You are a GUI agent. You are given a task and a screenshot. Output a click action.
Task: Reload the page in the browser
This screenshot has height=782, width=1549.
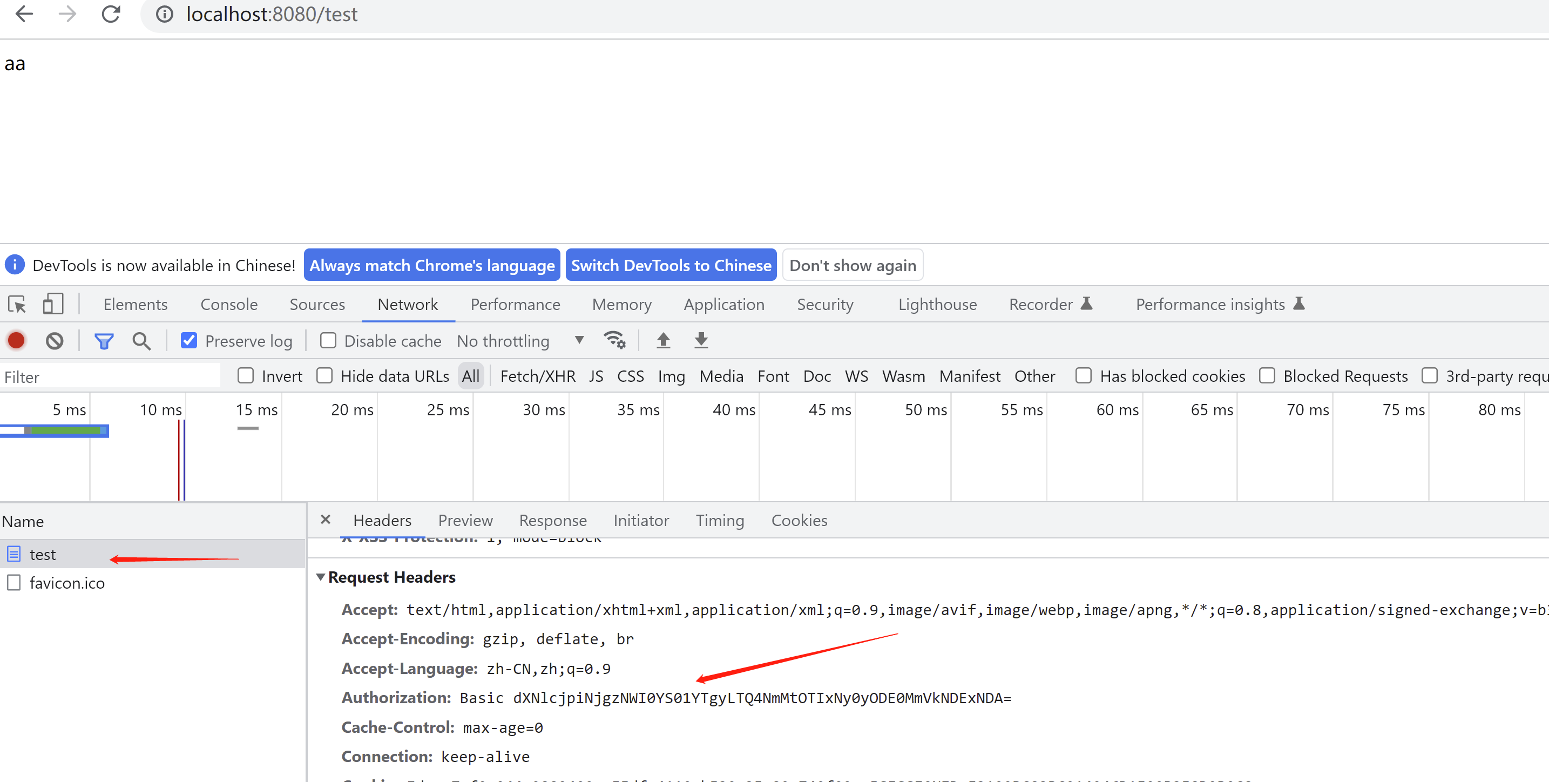coord(111,14)
